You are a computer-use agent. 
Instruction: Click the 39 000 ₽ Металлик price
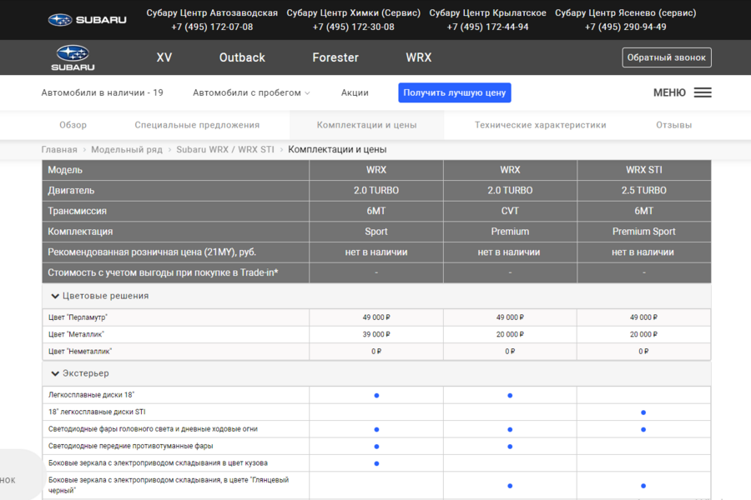pyautogui.click(x=376, y=334)
